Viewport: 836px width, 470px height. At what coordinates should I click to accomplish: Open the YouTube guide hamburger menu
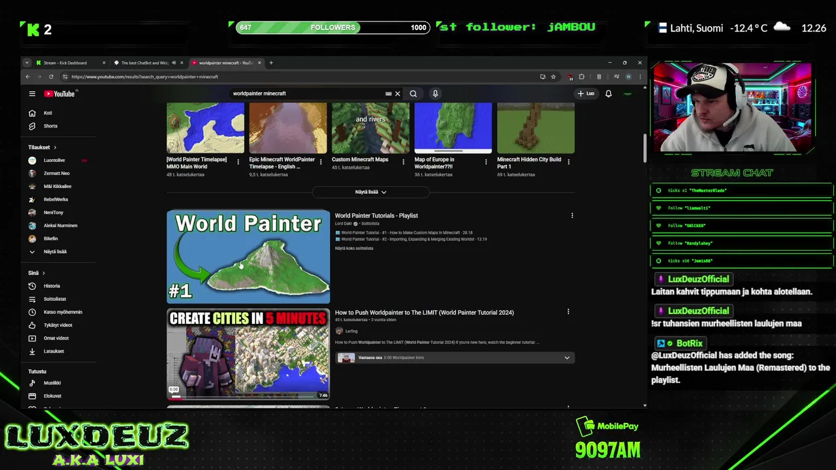point(32,93)
